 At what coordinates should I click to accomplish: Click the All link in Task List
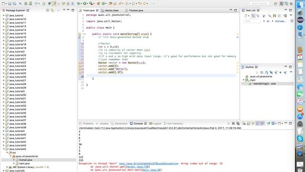tap(268, 21)
